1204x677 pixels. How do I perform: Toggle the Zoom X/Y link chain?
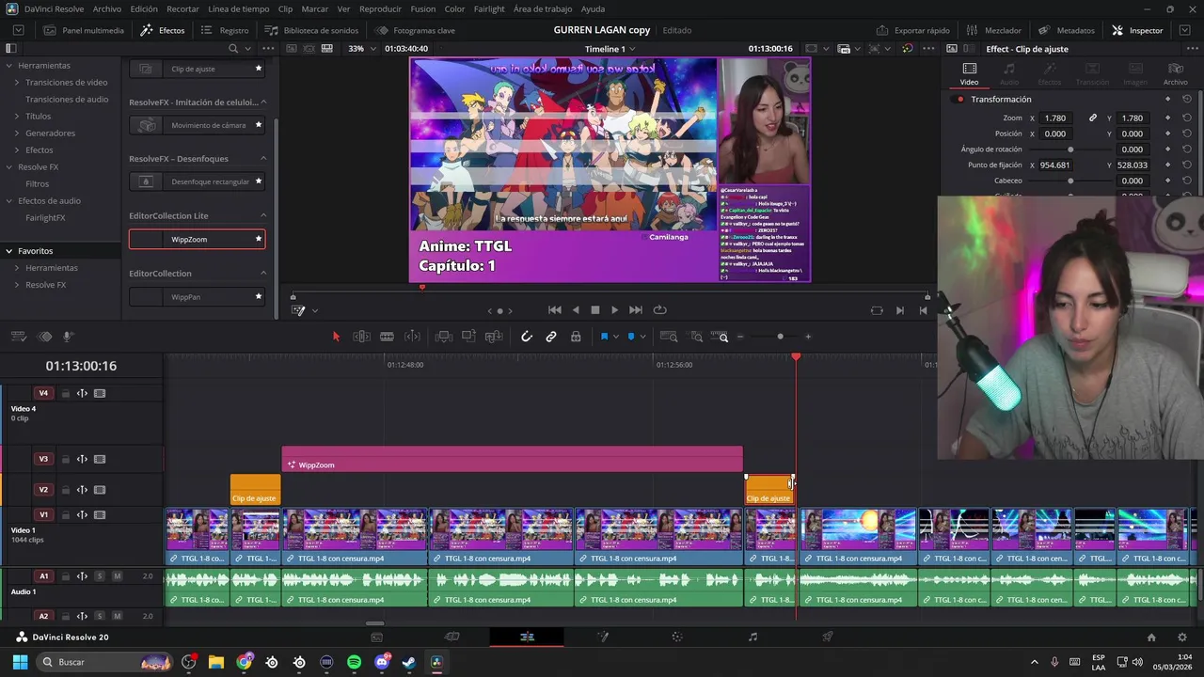(x=1093, y=118)
